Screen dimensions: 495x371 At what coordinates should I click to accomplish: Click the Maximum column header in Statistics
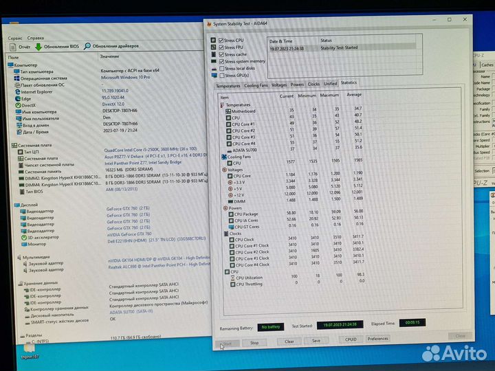[x=329, y=95]
